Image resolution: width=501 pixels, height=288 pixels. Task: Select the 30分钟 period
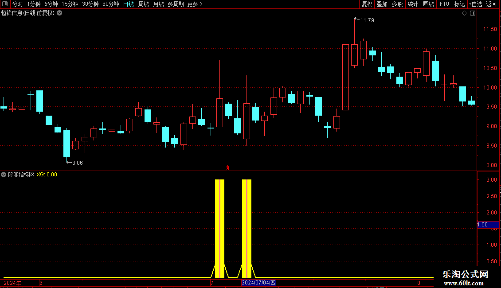pyautogui.click(x=90, y=4)
